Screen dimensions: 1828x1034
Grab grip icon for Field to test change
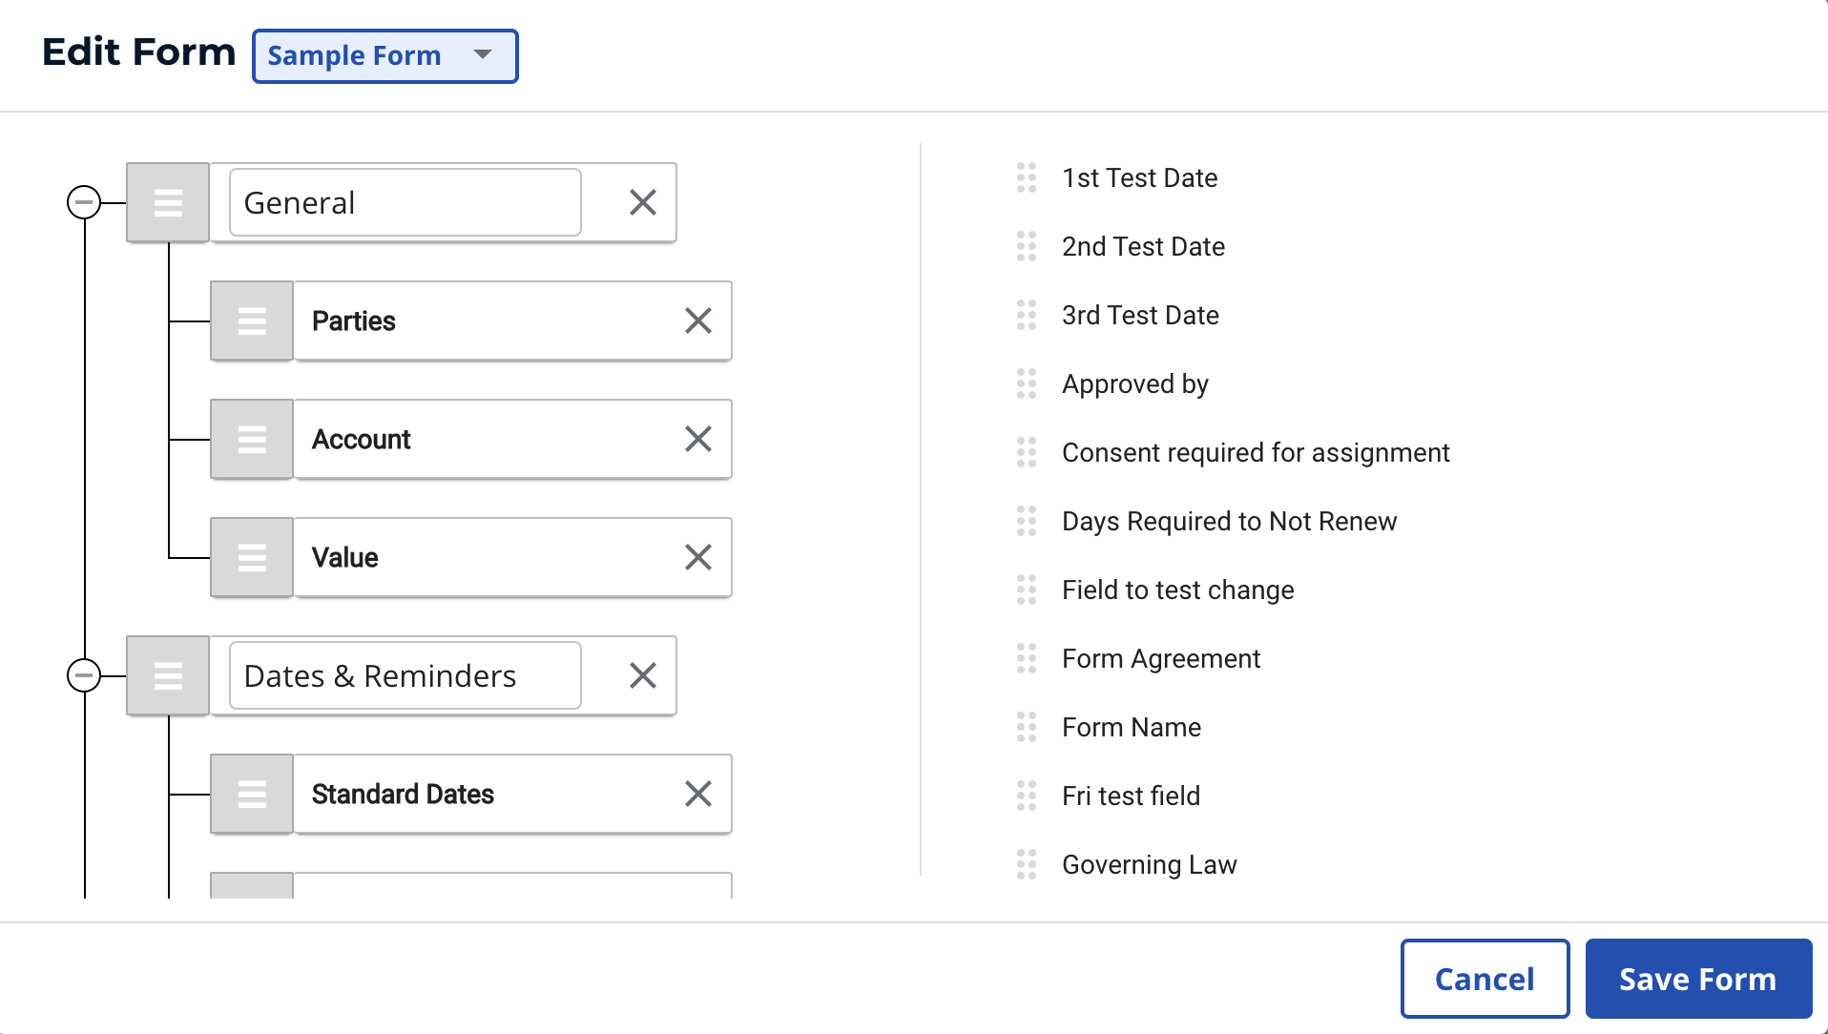pos(1027,589)
